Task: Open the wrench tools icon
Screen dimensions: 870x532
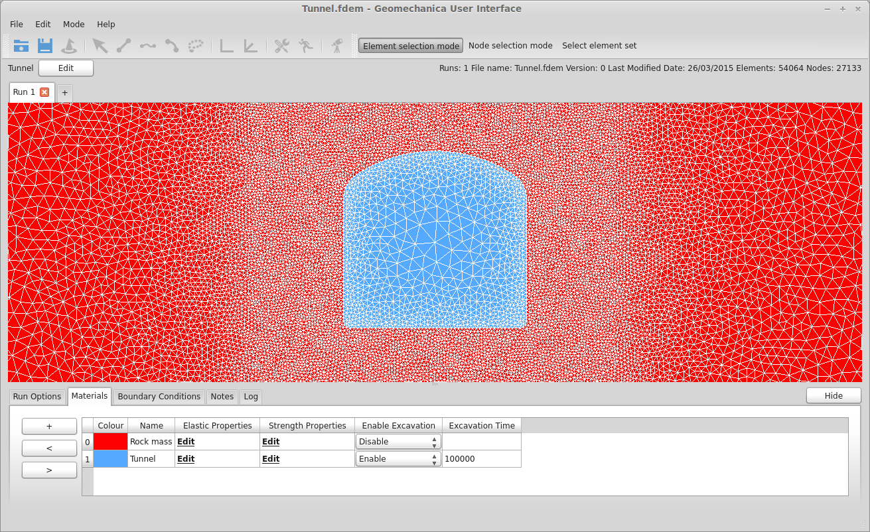Action: (x=281, y=45)
